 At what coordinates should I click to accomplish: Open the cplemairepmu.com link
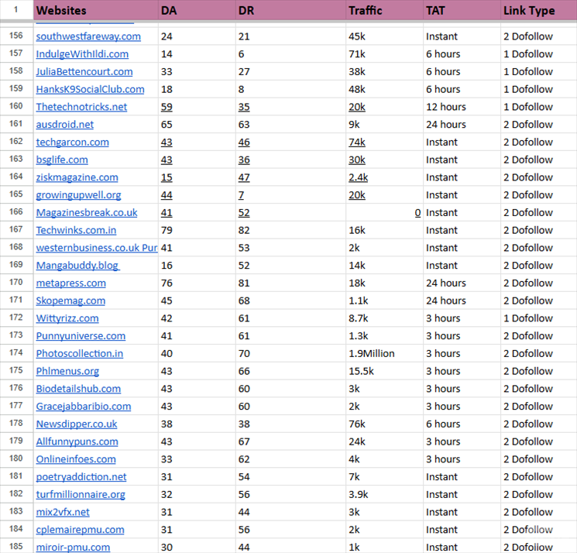pos(81,531)
